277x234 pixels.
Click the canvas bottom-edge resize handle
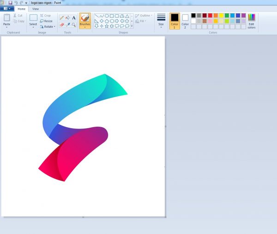pyautogui.click(x=83, y=217)
